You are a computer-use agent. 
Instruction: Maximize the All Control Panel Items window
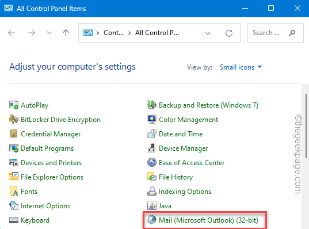(x=271, y=8)
